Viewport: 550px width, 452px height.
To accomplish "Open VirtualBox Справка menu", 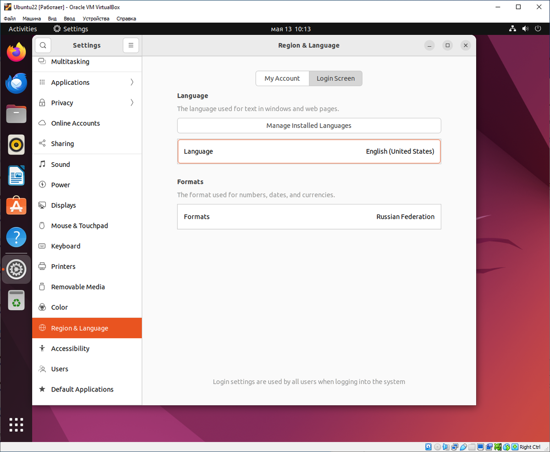I will coord(126,19).
